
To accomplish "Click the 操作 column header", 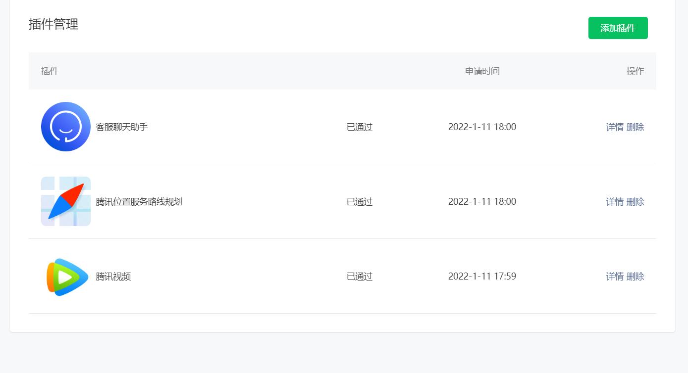I will pyautogui.click(x=635, y=71).
